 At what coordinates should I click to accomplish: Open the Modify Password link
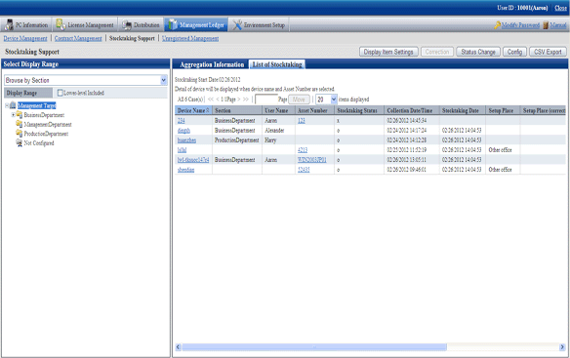click(x=520, y=25)
